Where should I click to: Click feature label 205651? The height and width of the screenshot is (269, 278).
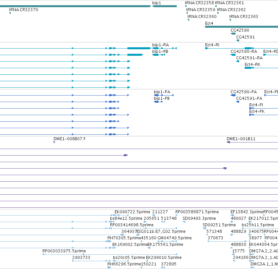point(151,218)
